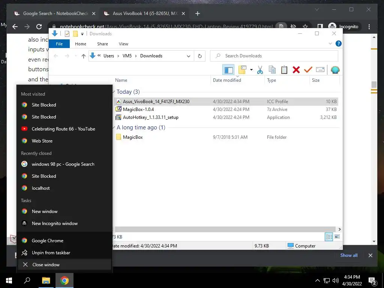Sort files by Name column header
384x288 pixels.
[x=162, y=80]
